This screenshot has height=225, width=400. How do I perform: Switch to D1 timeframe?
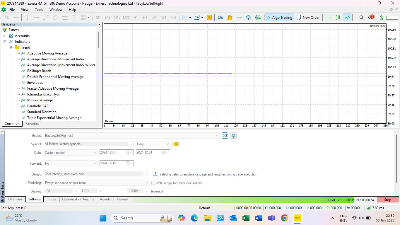coord(154,18)
